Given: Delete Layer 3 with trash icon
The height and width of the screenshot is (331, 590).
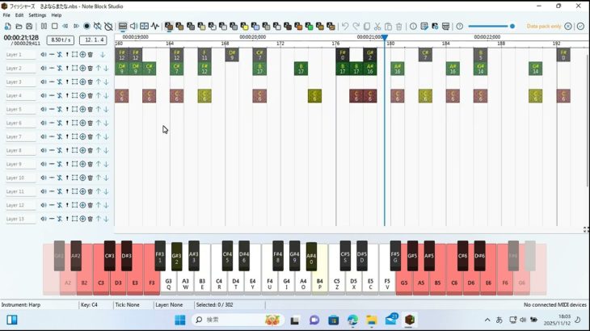Looking at the screenshot, I should pos(90,82).
